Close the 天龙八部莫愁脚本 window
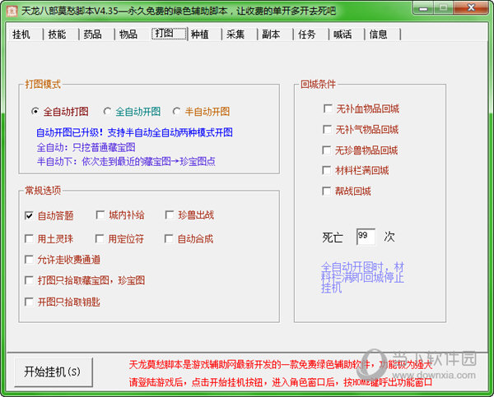 pos(471,8)
